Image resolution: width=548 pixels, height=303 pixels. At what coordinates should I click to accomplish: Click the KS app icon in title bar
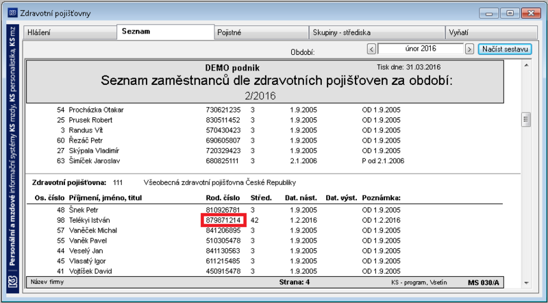pos(12,13)
